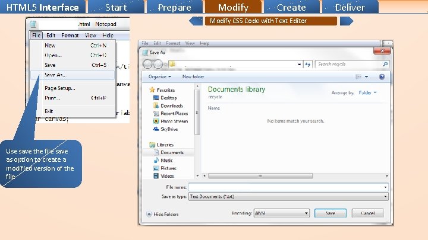Screen dimensions: 428x240
Task: Open the Create tab
Action: (291, 7)
